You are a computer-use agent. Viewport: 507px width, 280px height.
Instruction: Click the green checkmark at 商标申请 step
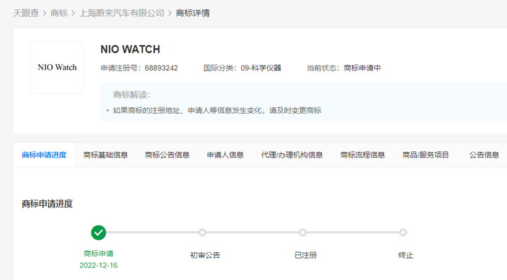pos(98,232)
